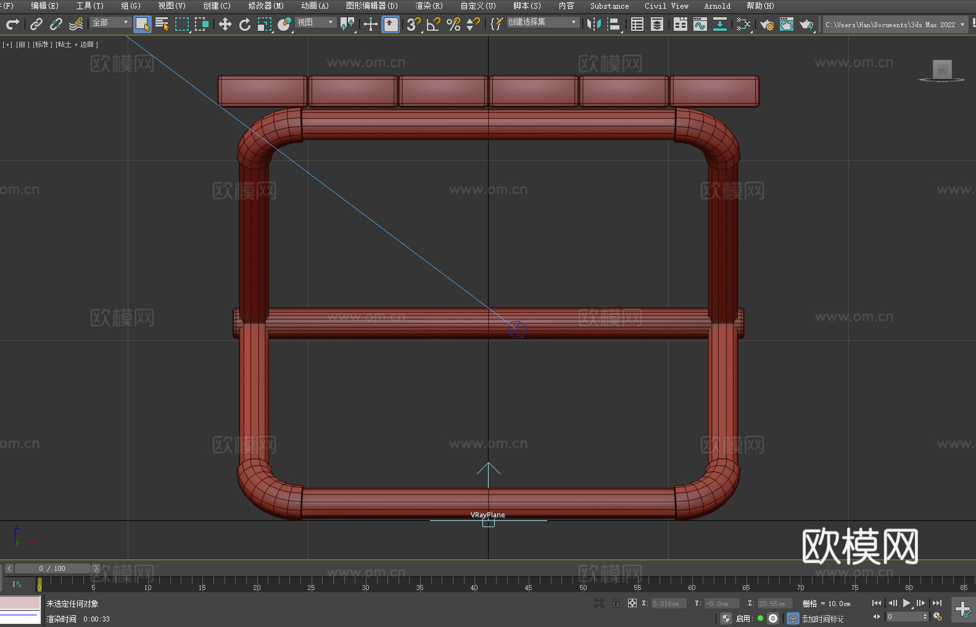Click the [标准] viewport shading label
The height and width of the screenshot is (627, 976).
[42, 44]
